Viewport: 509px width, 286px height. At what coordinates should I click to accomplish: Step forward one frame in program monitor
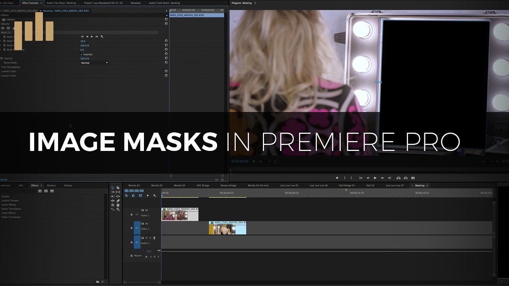pyautogui.click(x=382, y=178)
